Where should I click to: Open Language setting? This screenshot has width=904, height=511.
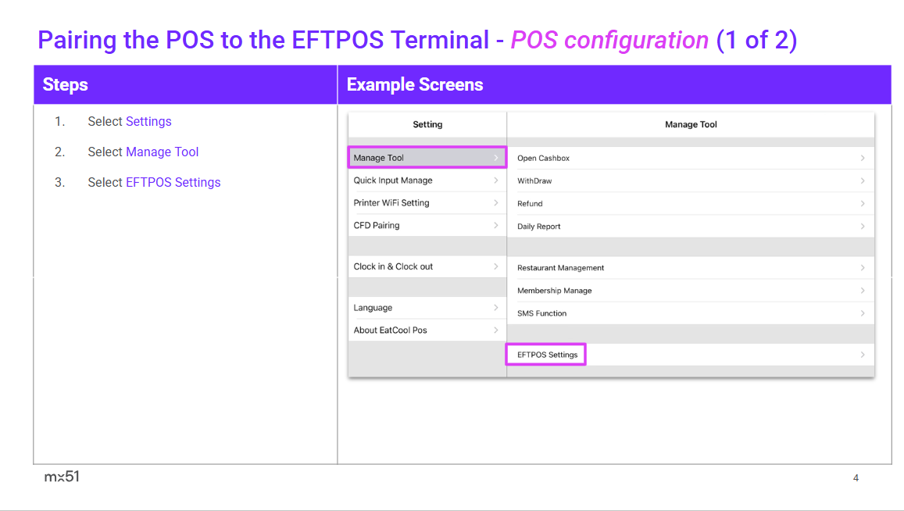373,308
